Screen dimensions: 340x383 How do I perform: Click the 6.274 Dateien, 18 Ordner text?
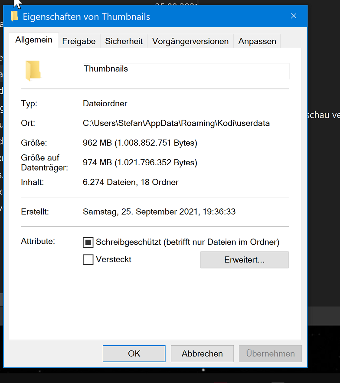[x=131, y=182]
